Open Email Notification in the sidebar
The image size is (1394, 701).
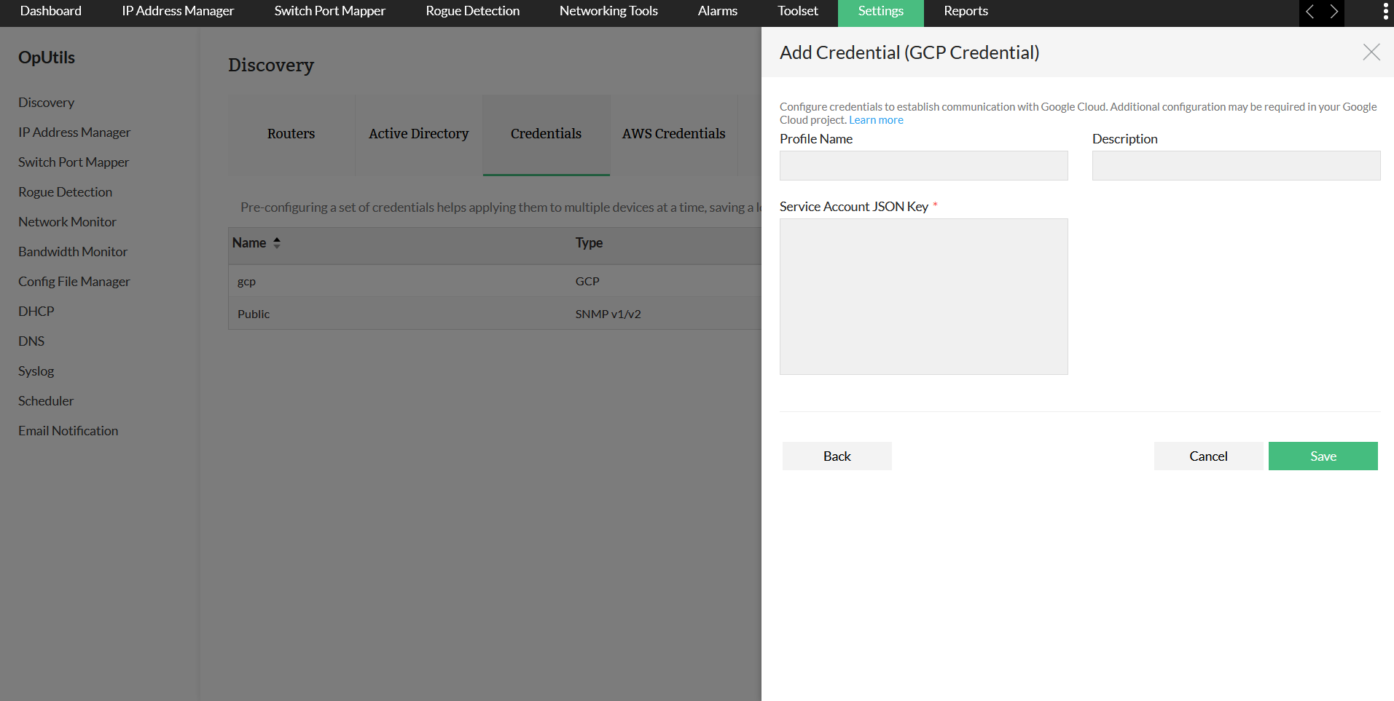pos(68,431)
